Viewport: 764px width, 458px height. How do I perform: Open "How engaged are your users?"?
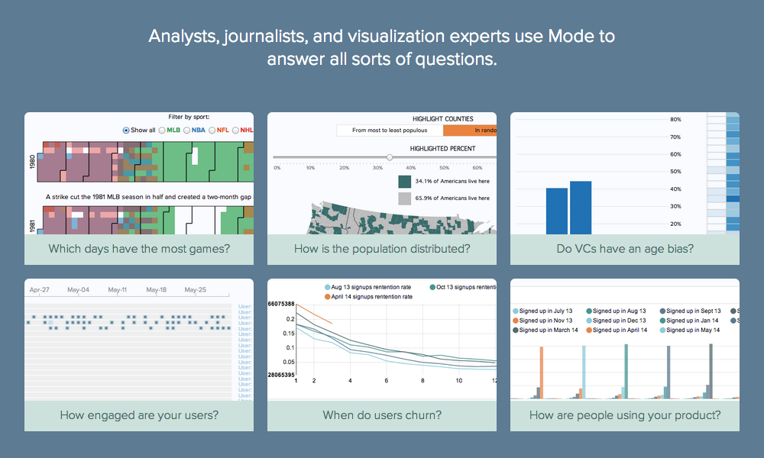coord(139,415)
